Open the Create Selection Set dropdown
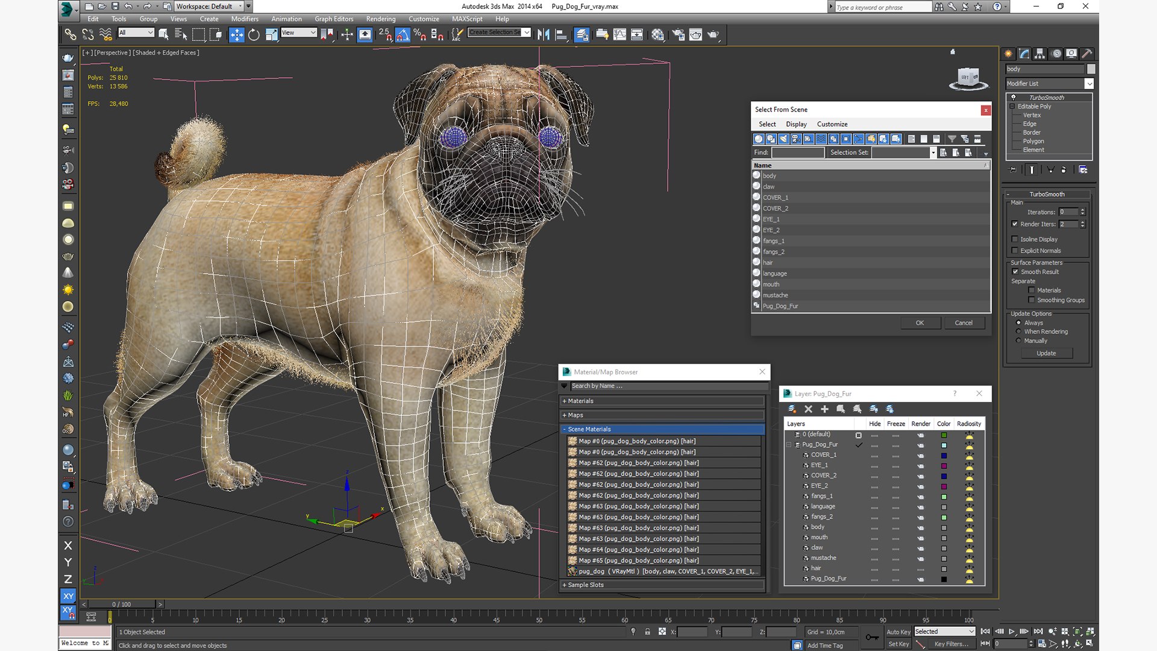 click(500, 33)
